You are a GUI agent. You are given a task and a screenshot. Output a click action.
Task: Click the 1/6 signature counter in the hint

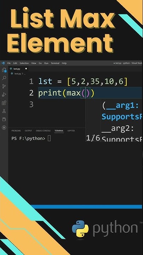point(93,138)
